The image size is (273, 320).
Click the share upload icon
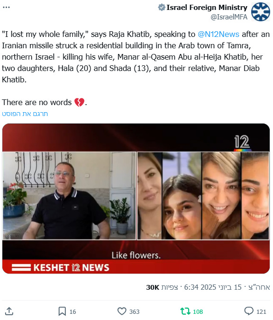[9, 311]
